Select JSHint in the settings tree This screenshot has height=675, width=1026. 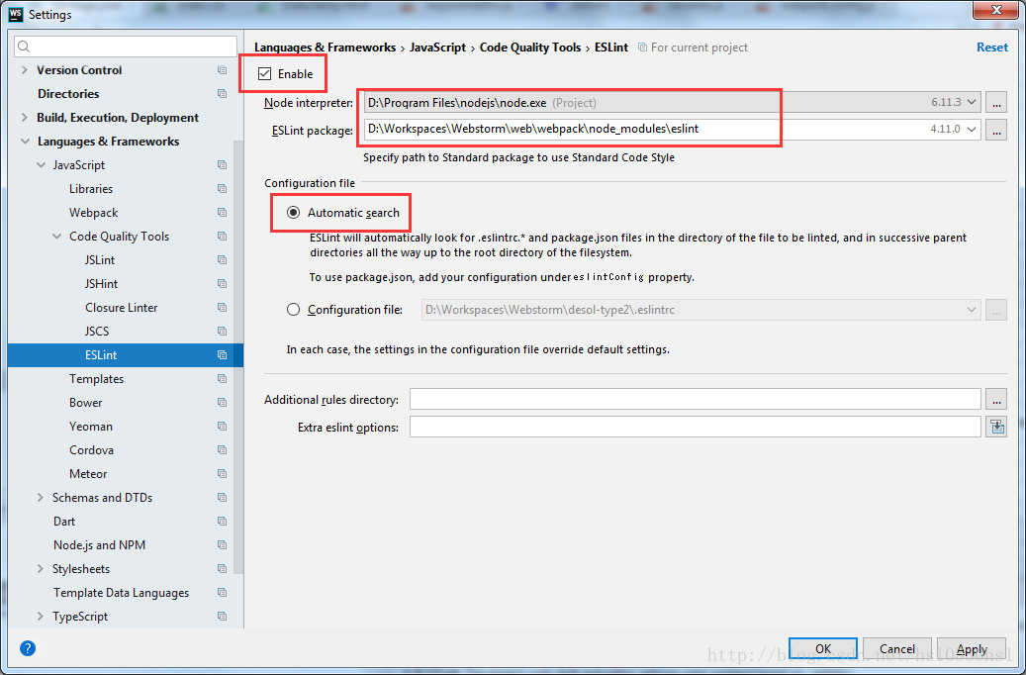click(x=102, y=283)
